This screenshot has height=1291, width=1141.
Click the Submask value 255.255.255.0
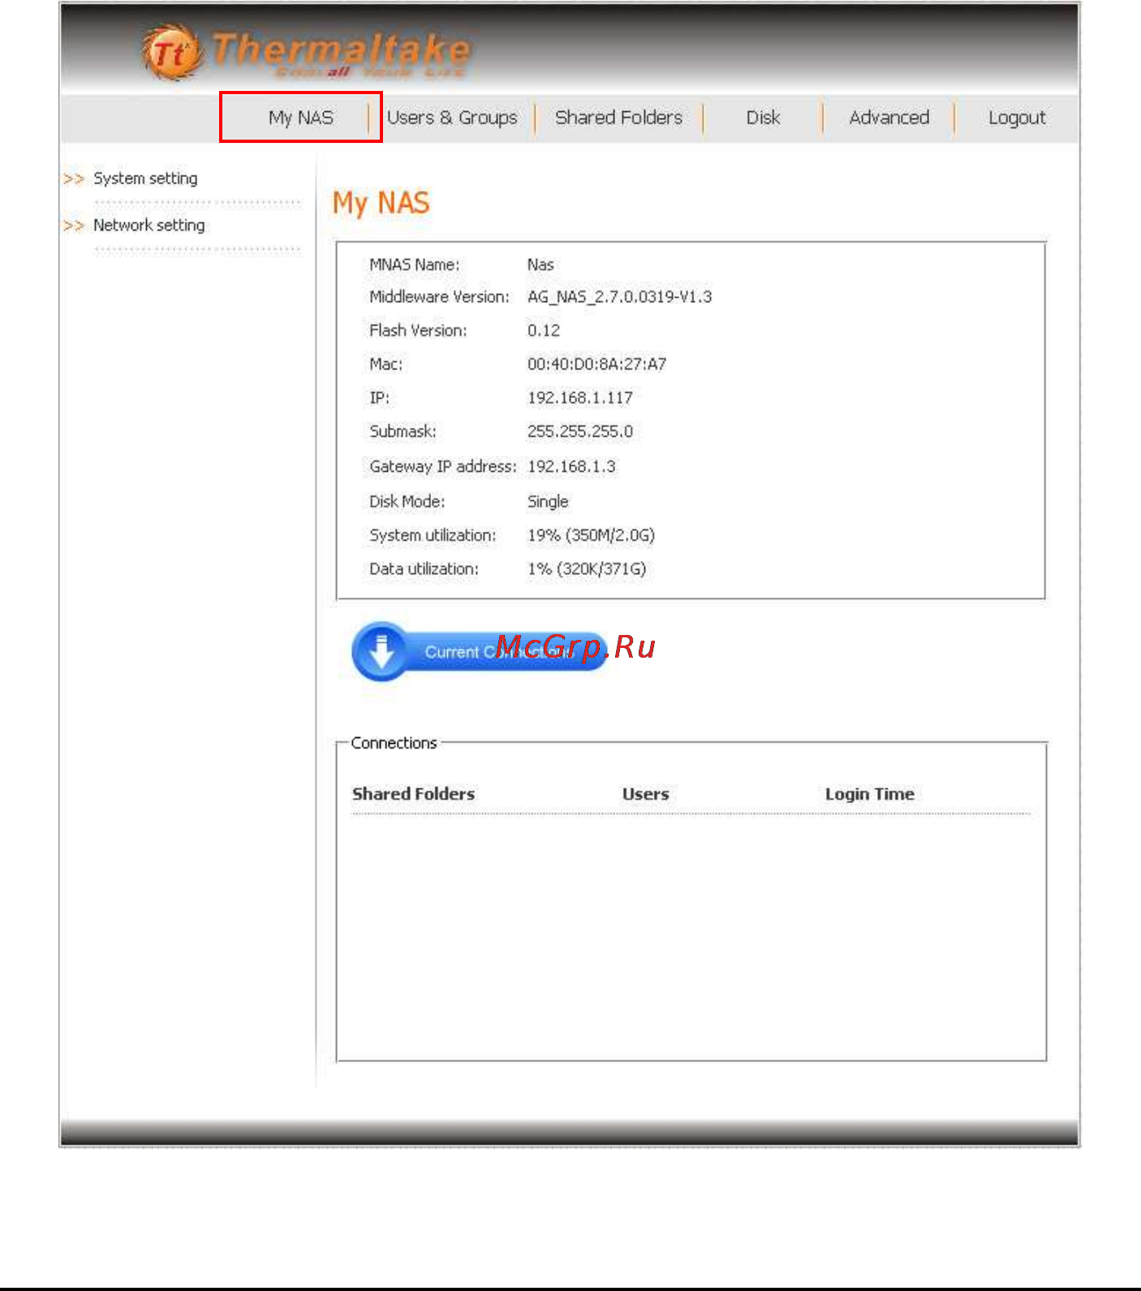click(580, 432)
